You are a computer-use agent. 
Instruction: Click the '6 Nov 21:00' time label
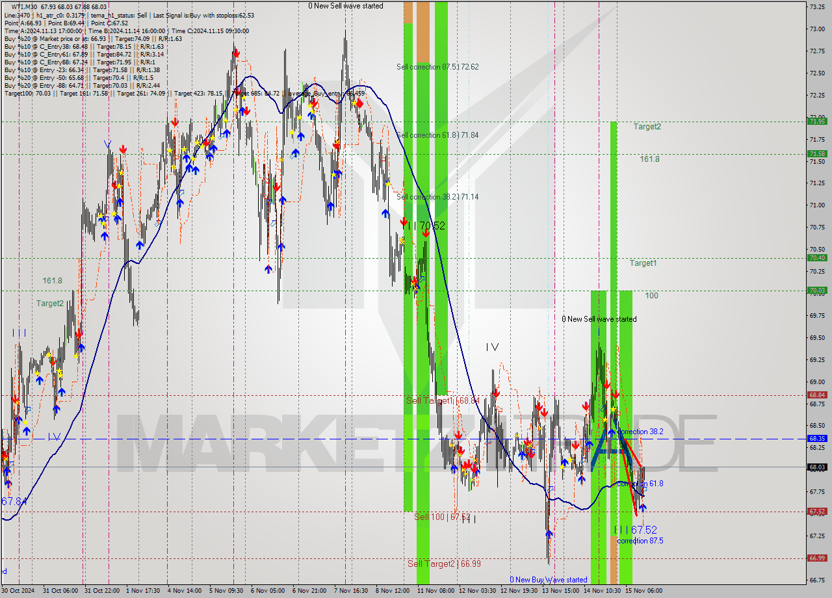pos(311,591)
